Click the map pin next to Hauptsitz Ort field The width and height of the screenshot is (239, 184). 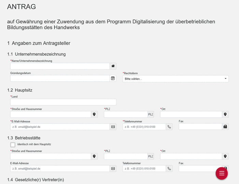click(x=225, y=114)
